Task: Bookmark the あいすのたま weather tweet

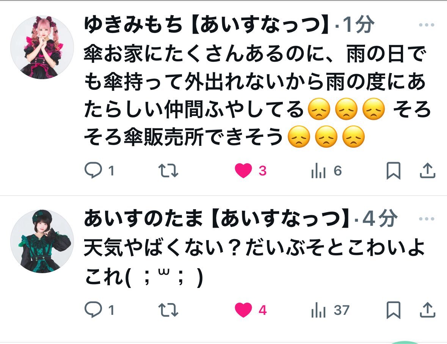Action: point(394,310)
